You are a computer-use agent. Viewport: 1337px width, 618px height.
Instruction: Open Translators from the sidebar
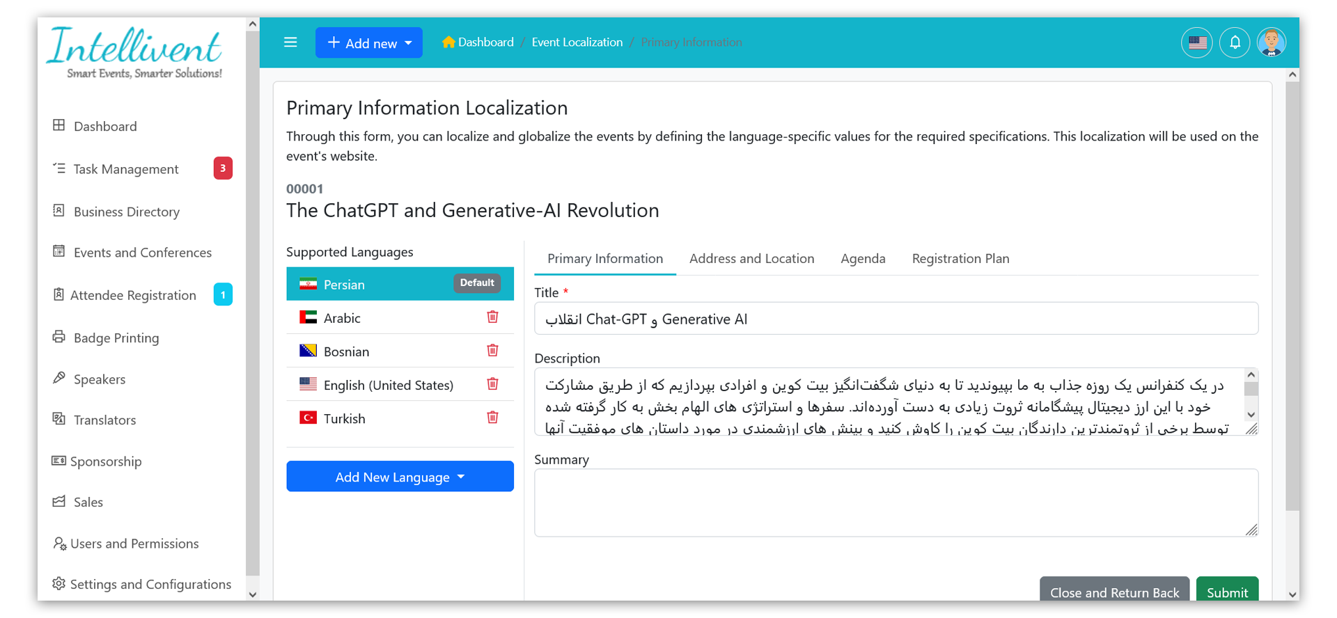[104, 420]
